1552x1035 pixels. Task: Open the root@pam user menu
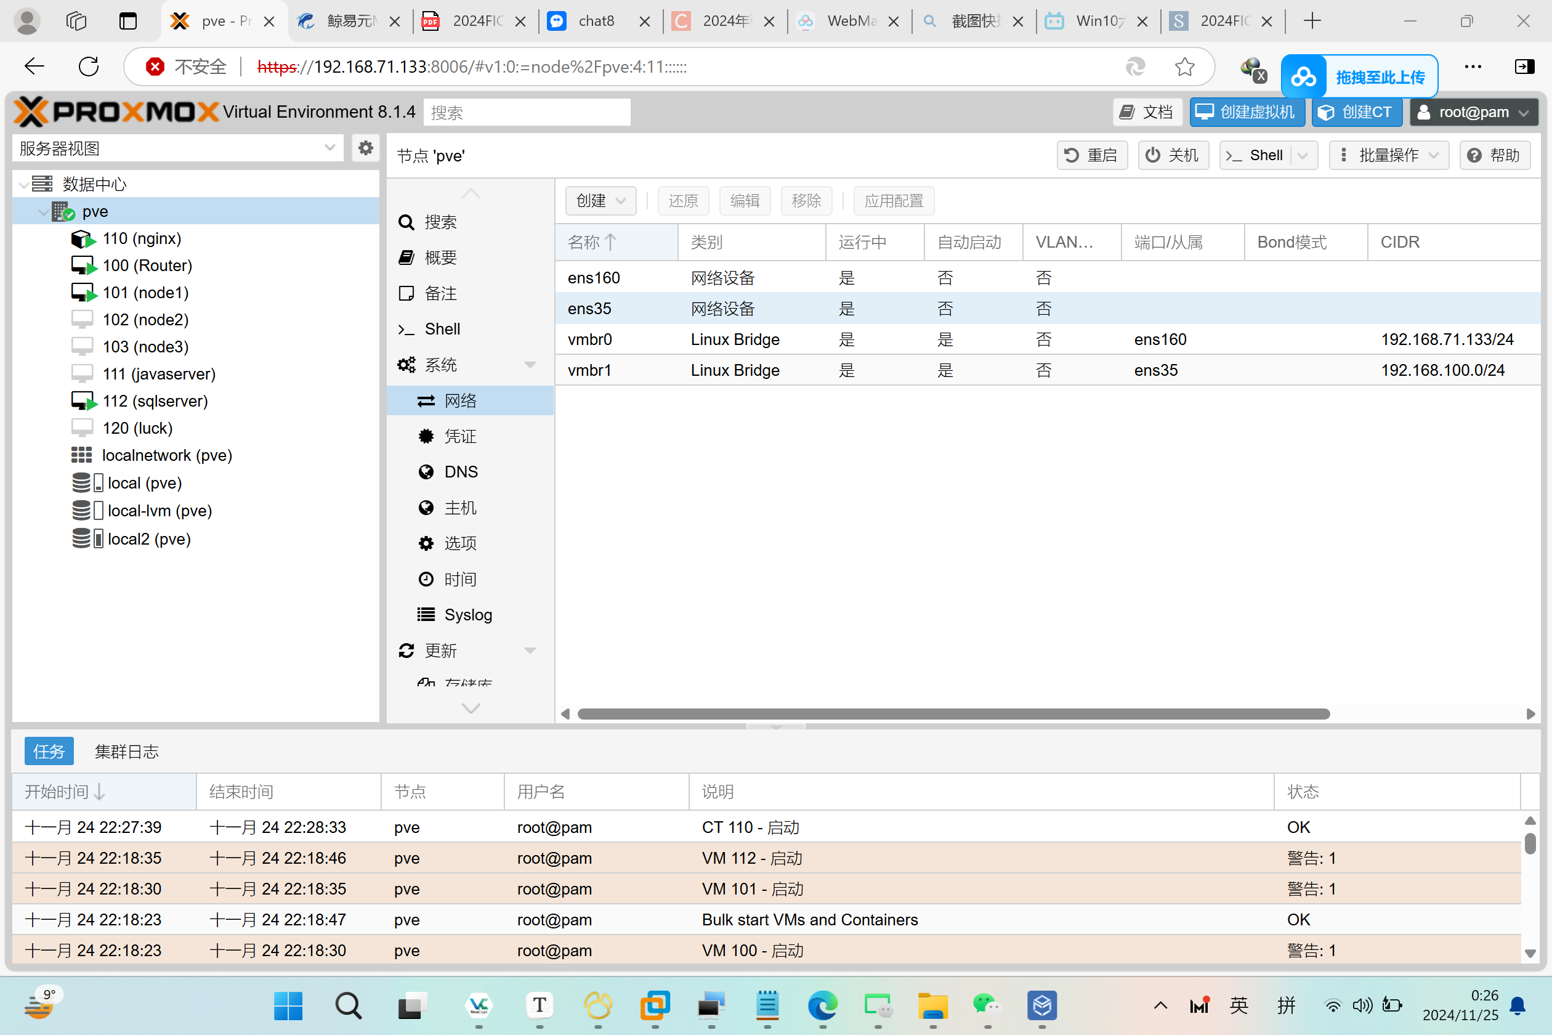(x=1473, y=112)
